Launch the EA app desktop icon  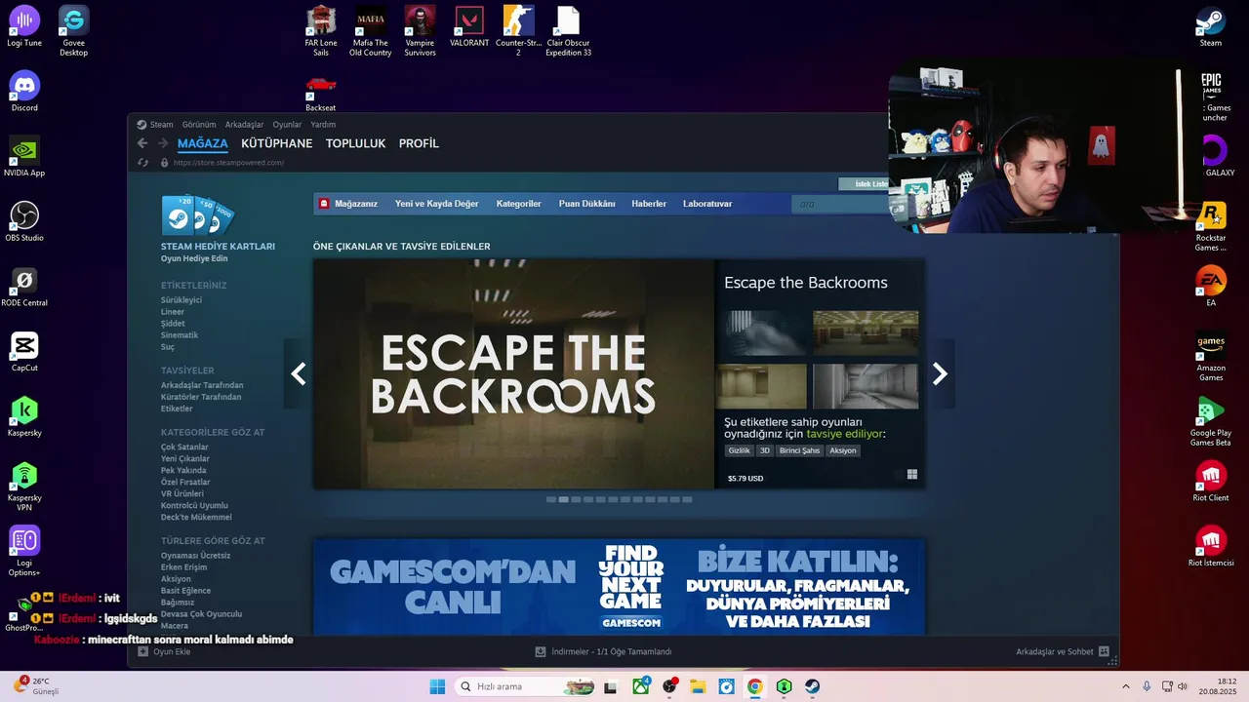[x=1211, y=287]
